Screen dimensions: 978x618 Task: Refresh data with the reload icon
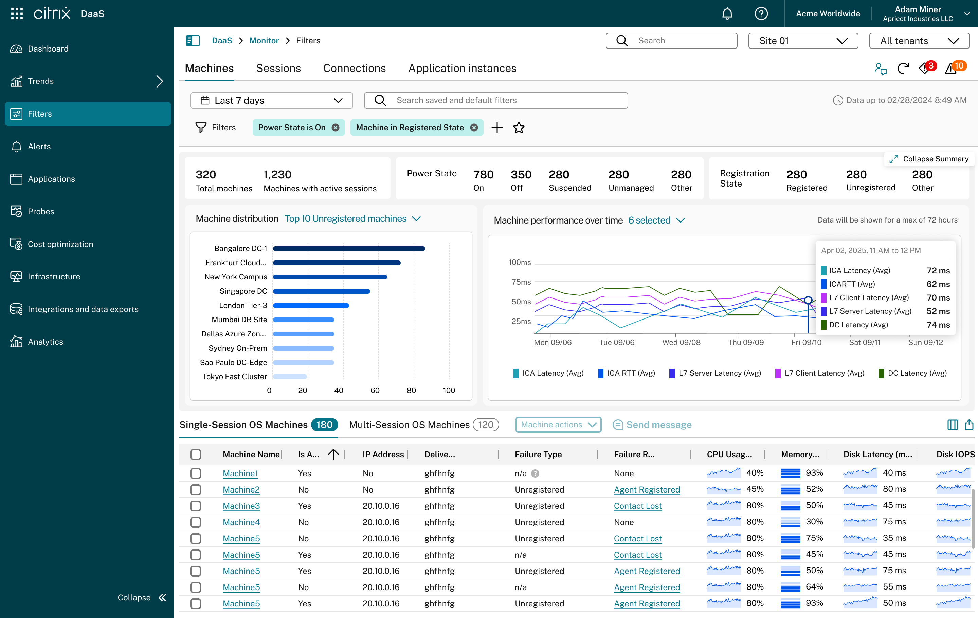[x=903, y=69]
